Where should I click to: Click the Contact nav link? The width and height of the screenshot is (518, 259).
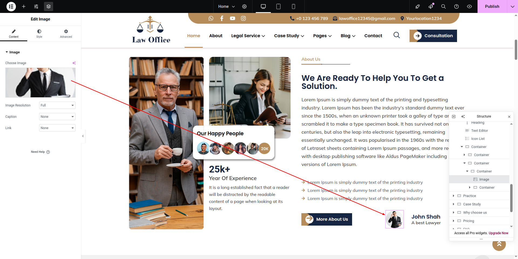[x=373, y=36]
